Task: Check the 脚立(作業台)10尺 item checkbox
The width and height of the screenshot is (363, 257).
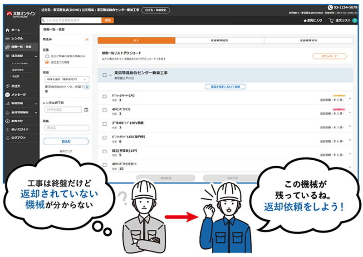Action: [x=104, y=152]
